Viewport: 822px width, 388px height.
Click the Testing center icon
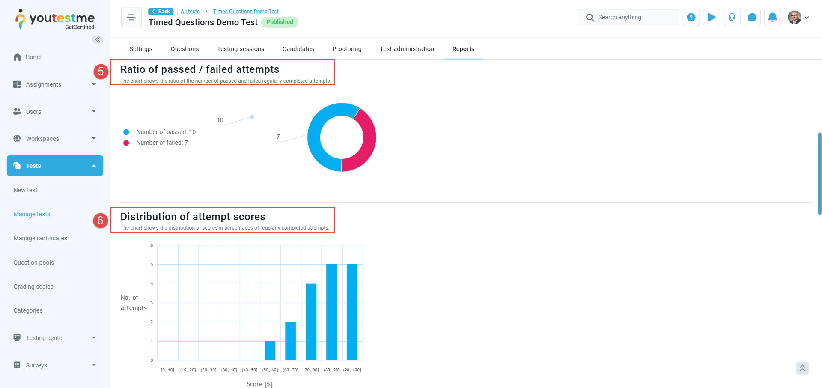click(17, 337)
